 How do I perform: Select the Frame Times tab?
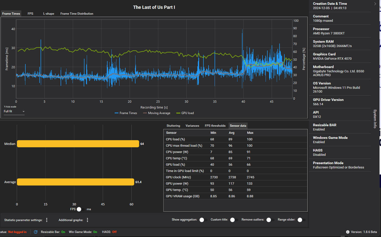tap(11, 14)
